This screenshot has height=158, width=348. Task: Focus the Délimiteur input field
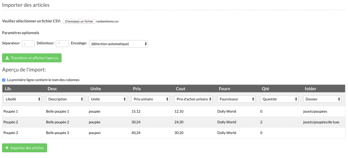63,44
